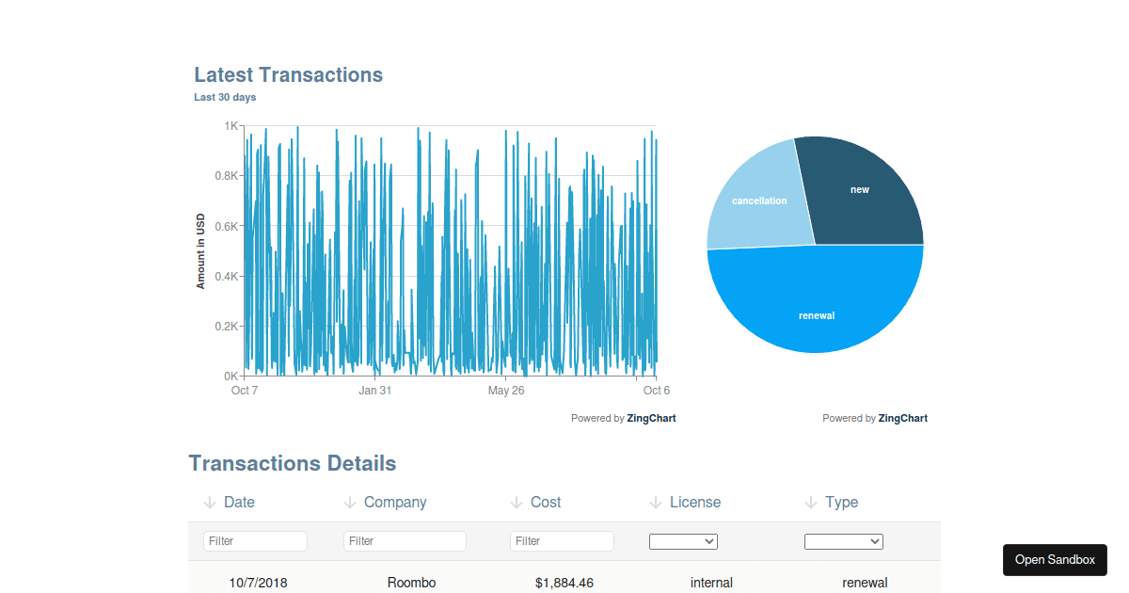This screenshot has width=1129, height=593.
Task: Follow the ZingChart link under line chart
Action: coord(651,418)
